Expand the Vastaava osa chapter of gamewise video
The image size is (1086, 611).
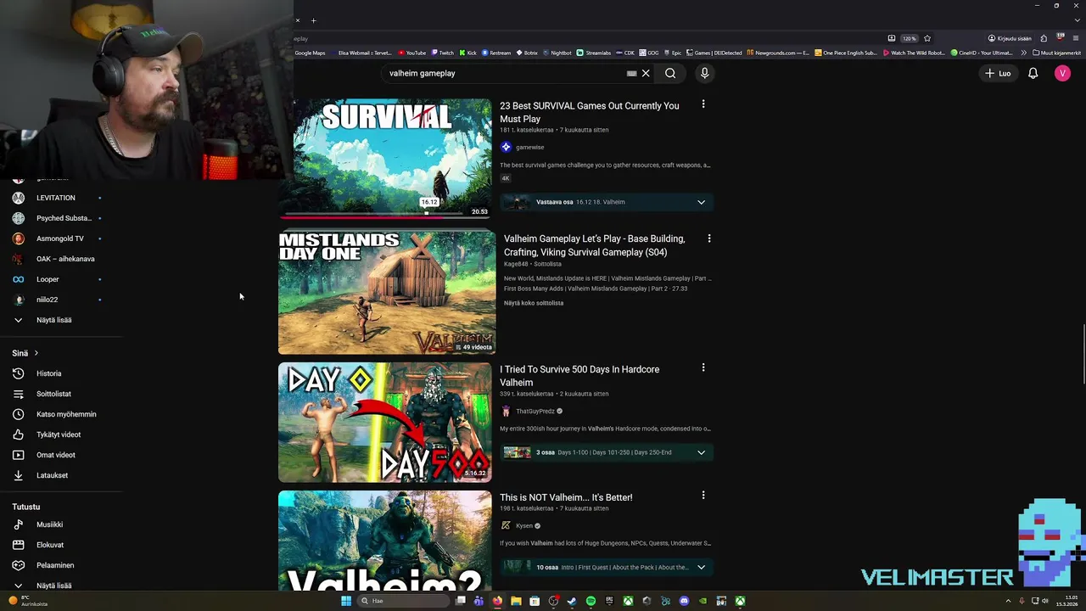(x=701, y=202)
